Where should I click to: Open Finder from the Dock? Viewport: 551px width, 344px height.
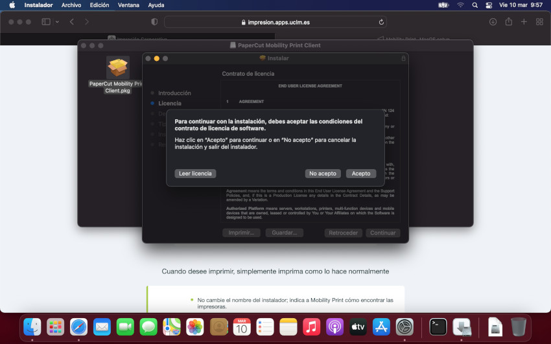(x=32, y=327)
